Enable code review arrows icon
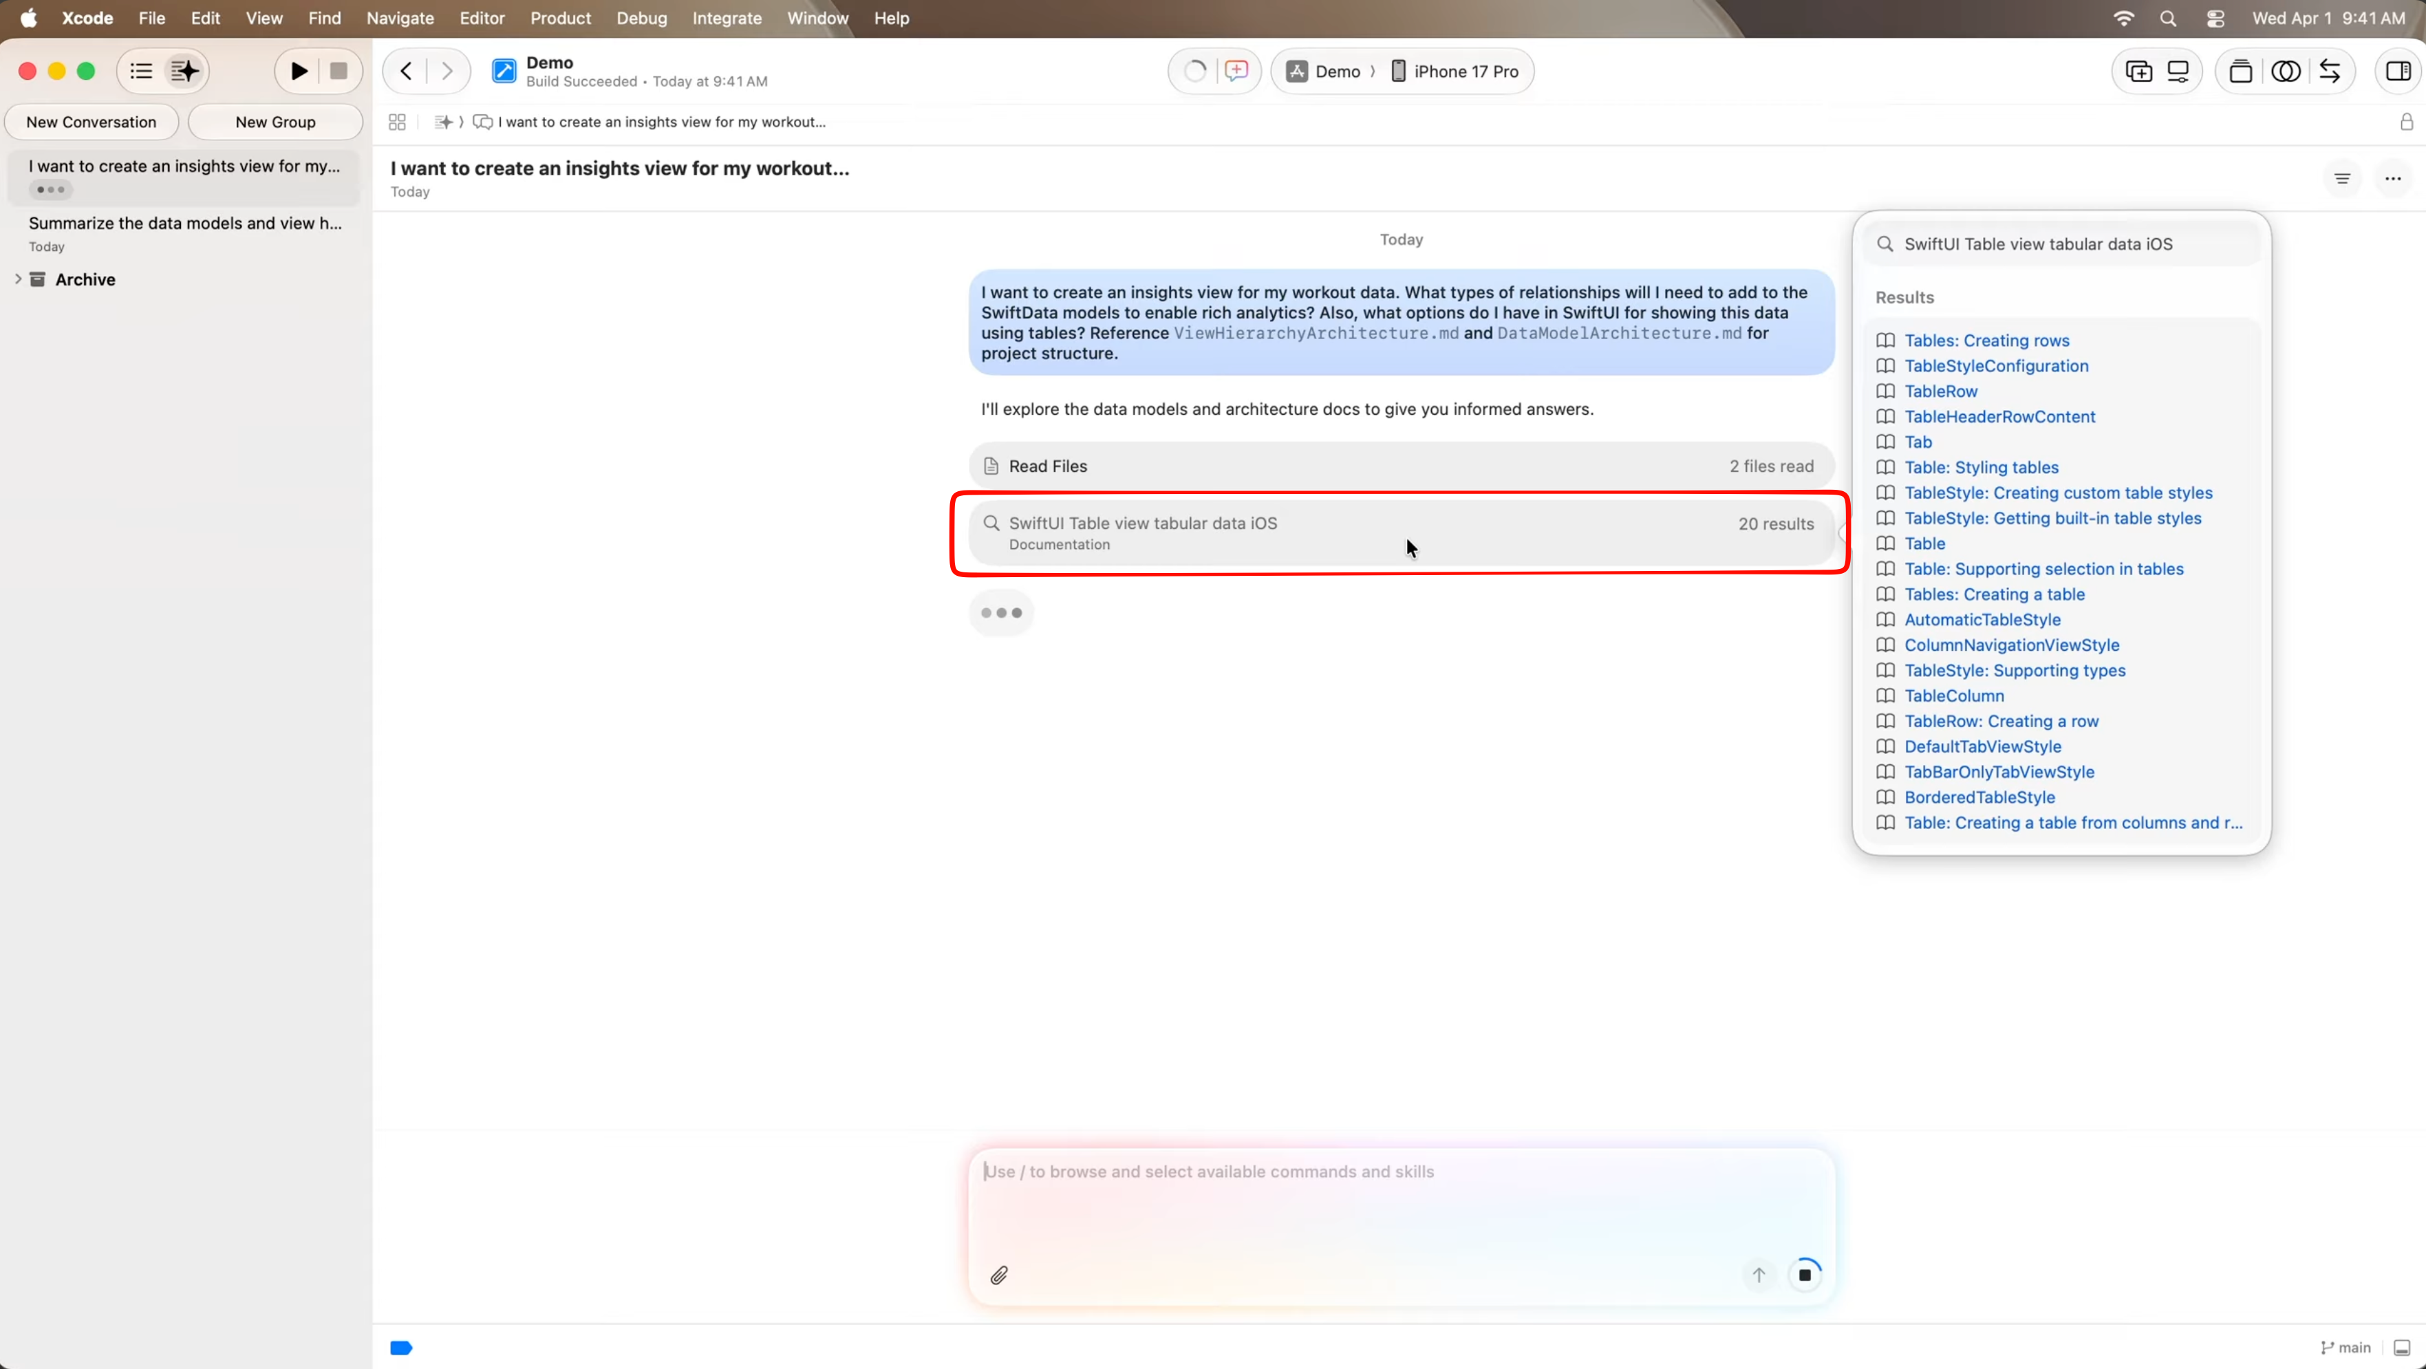Image resolution: width=2426 pixels, height=1369 pixels. tap(2330, 72)
